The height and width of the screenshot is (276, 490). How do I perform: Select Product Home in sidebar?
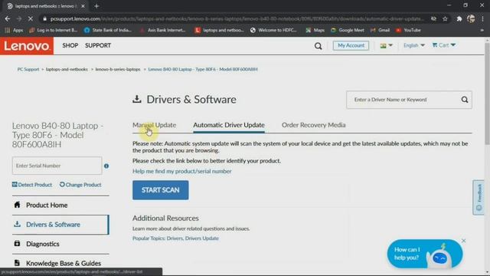tap(60, 205)
